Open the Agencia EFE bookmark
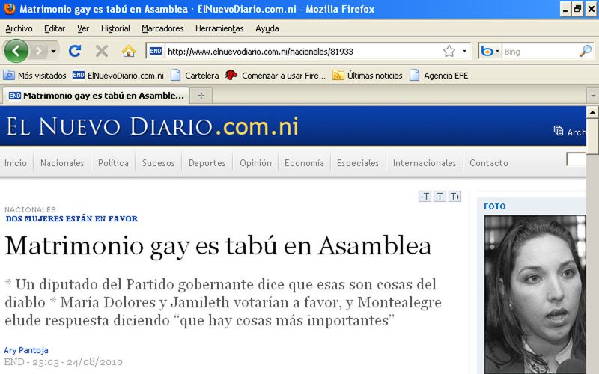The image size is (599, 374). tap(439, 76)
